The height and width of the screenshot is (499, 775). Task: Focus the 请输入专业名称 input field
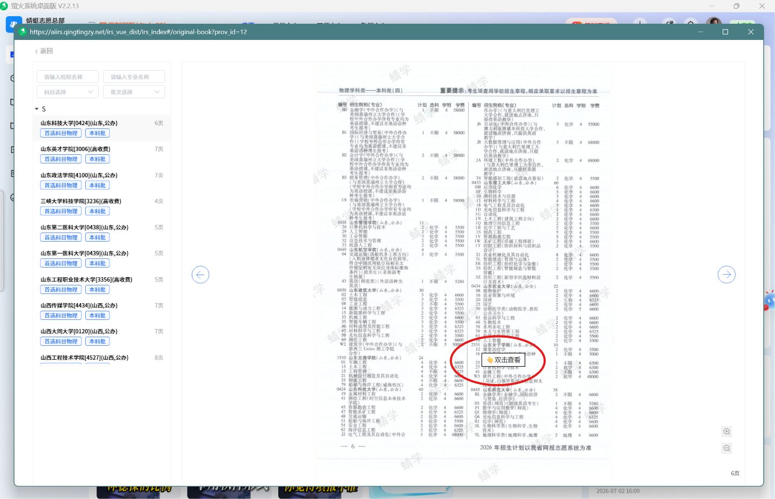(134, 77)
